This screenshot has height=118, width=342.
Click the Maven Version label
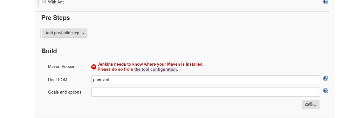(62, 66)
